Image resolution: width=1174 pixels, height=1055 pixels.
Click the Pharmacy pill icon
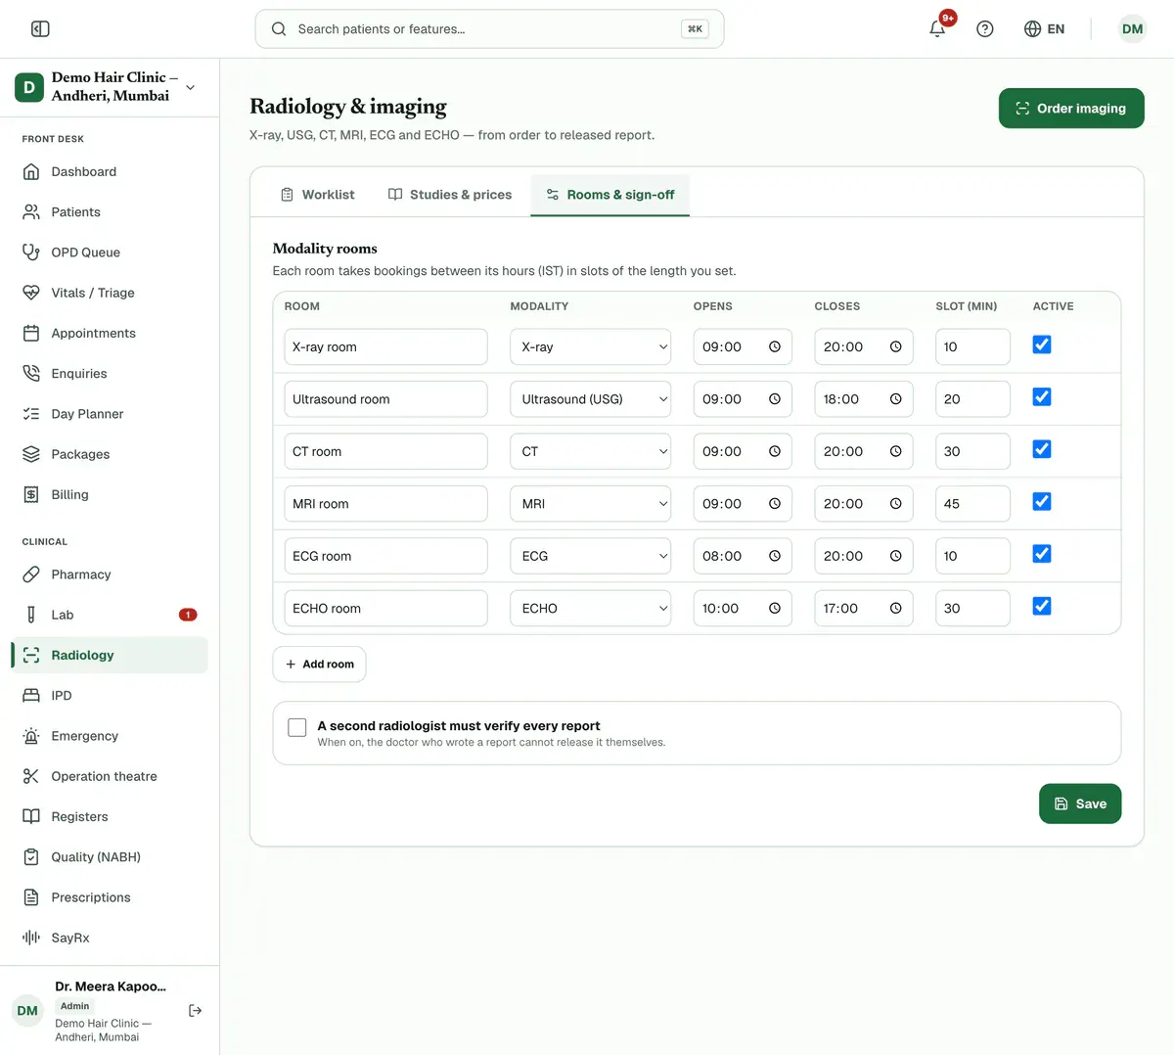[31, 574]
